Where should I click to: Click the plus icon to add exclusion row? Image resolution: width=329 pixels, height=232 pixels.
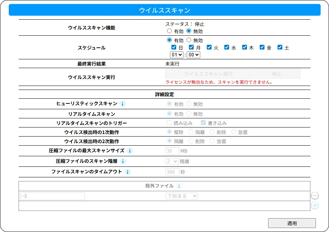(x=315, y=206)
